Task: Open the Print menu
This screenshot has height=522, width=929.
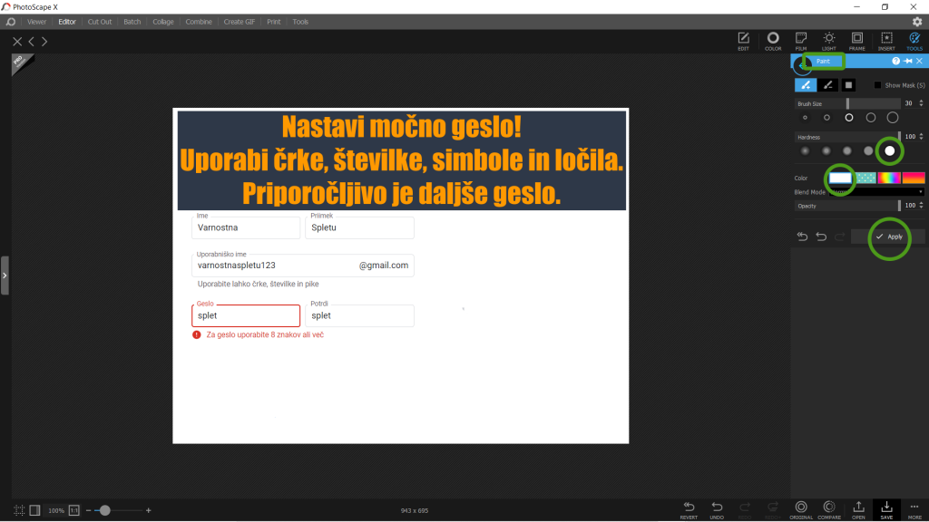Action: [x=274, y=22]
